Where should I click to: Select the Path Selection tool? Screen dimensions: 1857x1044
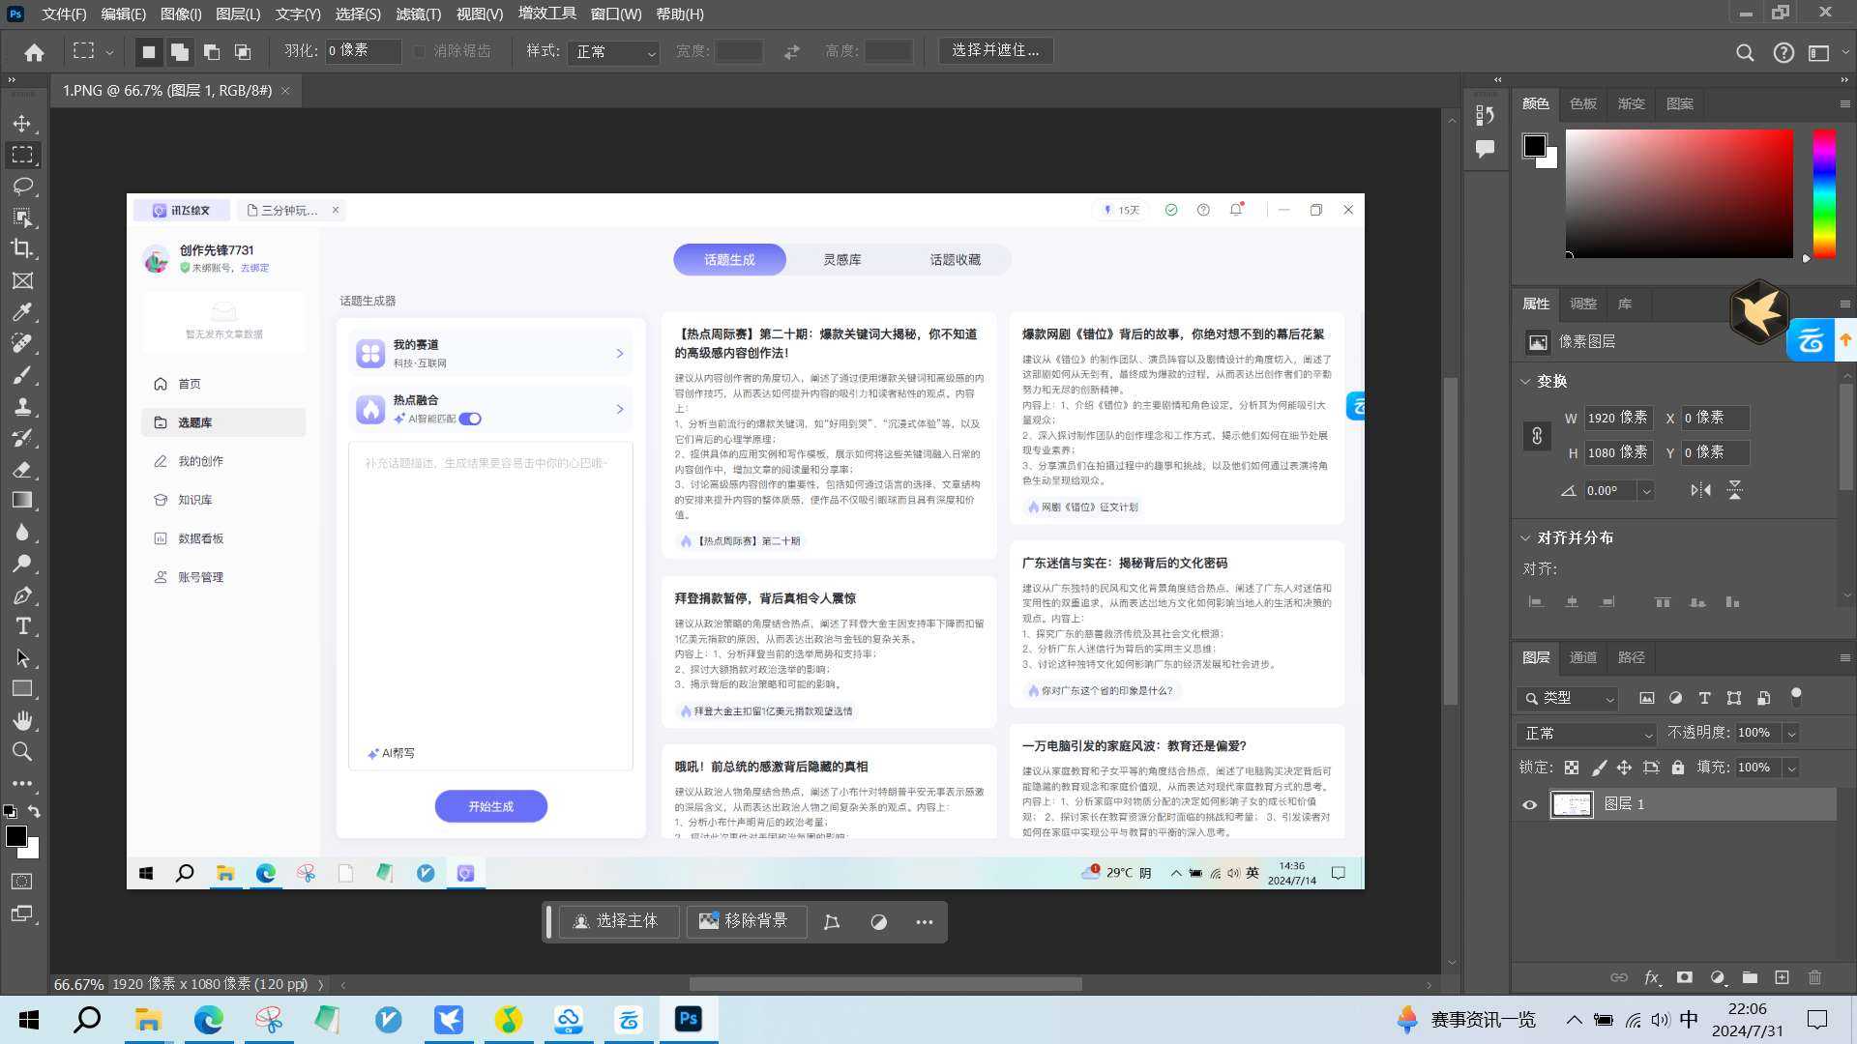[x=22, y=658]
